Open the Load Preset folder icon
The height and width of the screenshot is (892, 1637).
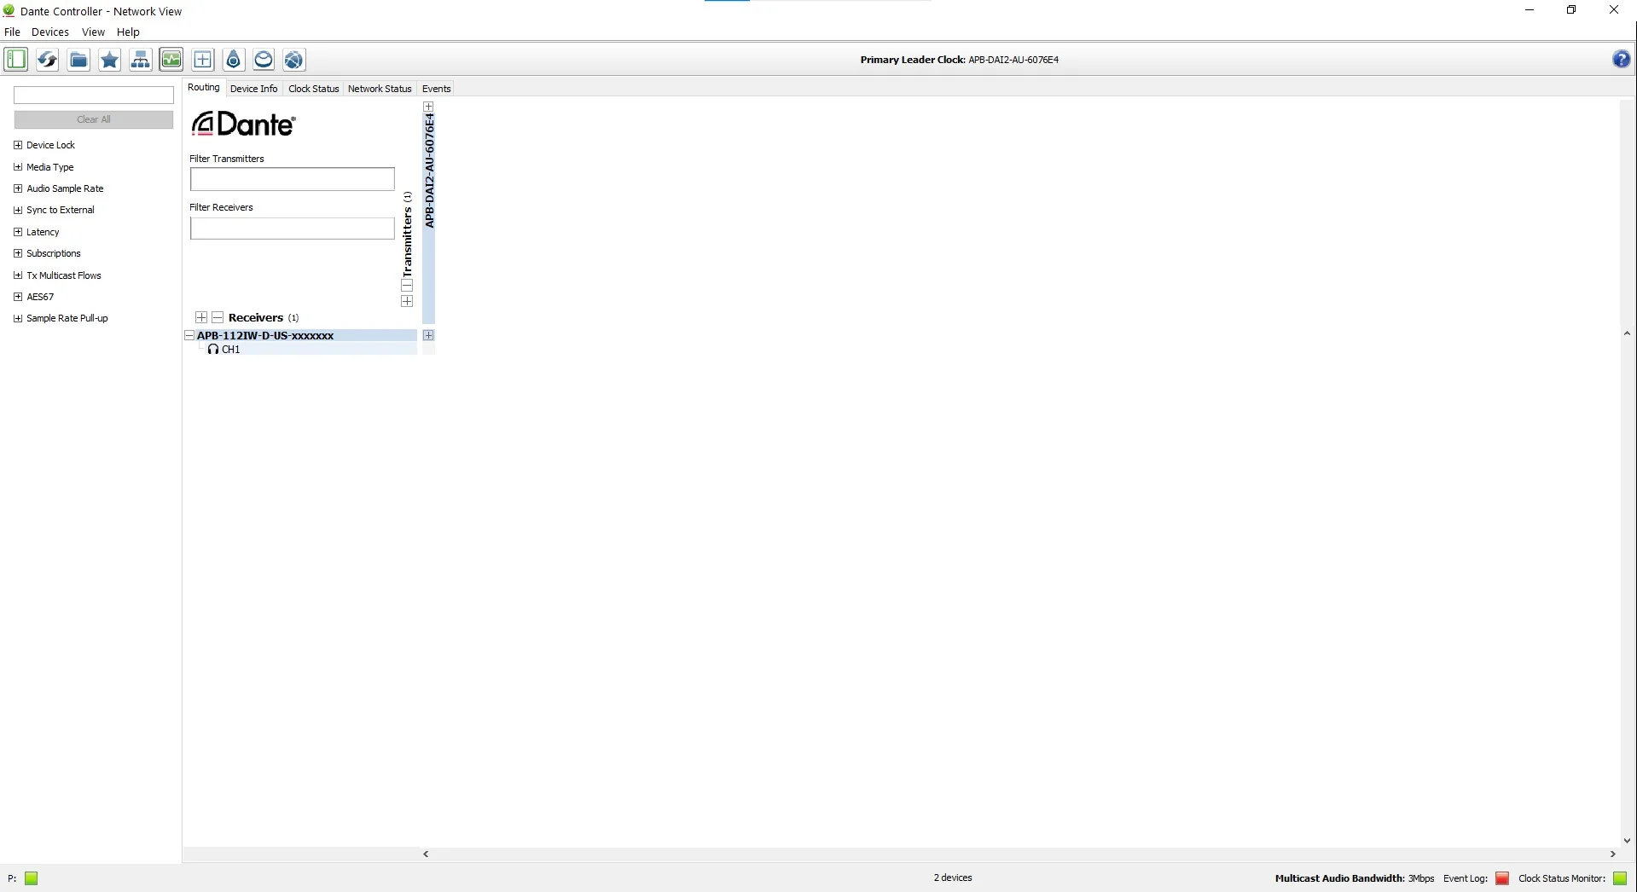point(78,60)
